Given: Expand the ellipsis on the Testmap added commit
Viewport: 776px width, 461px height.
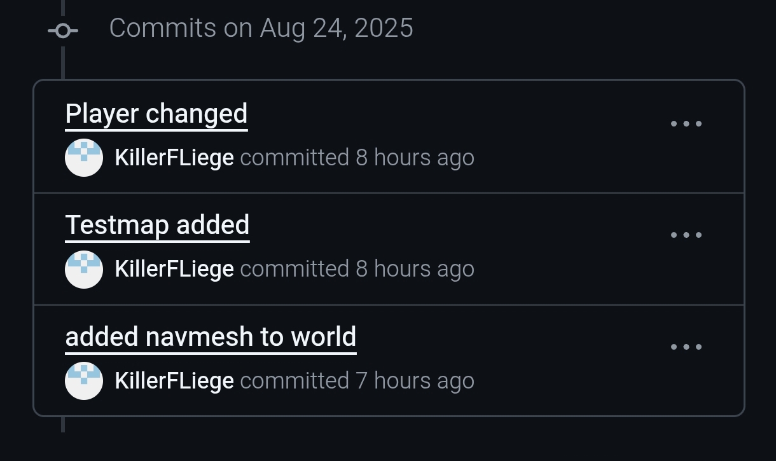Looking at the screenshot, I should click(686, 235).
